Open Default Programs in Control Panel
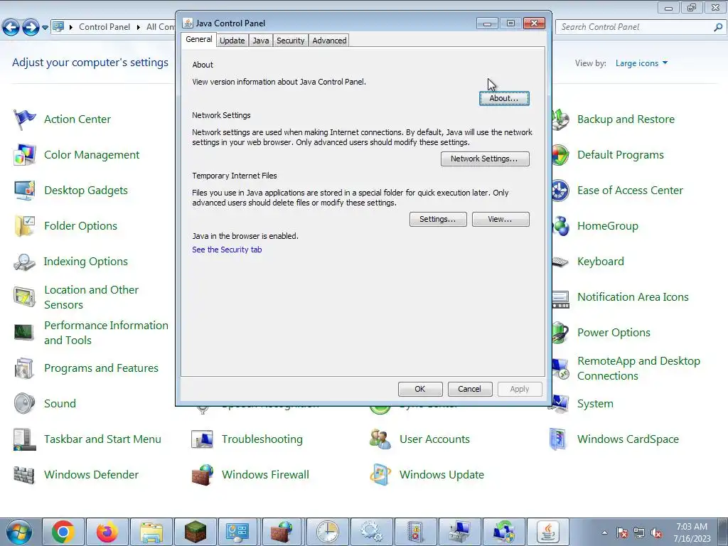This screenshot has height=546, width=728. (620, 155)
